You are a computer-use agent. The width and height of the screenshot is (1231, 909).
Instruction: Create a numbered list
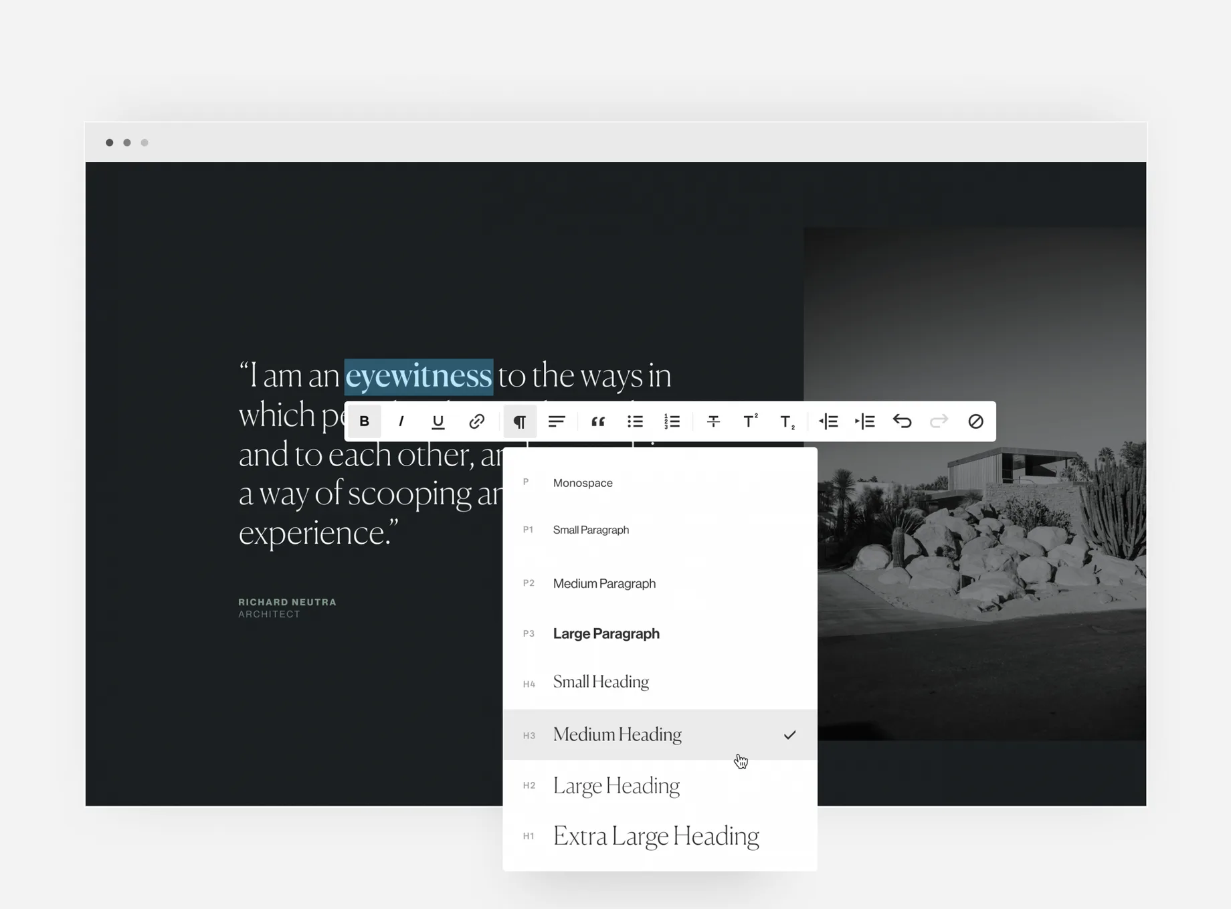tap(672, 421)
